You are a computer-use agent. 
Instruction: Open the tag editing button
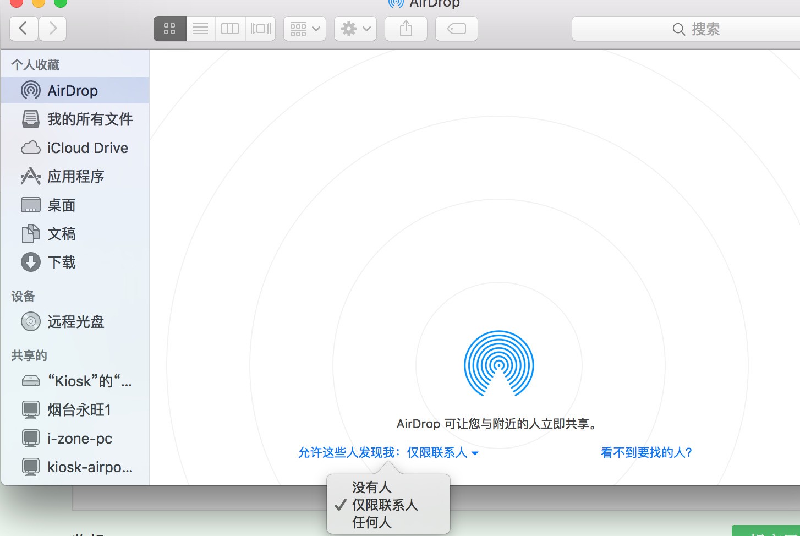coord(456,28)
